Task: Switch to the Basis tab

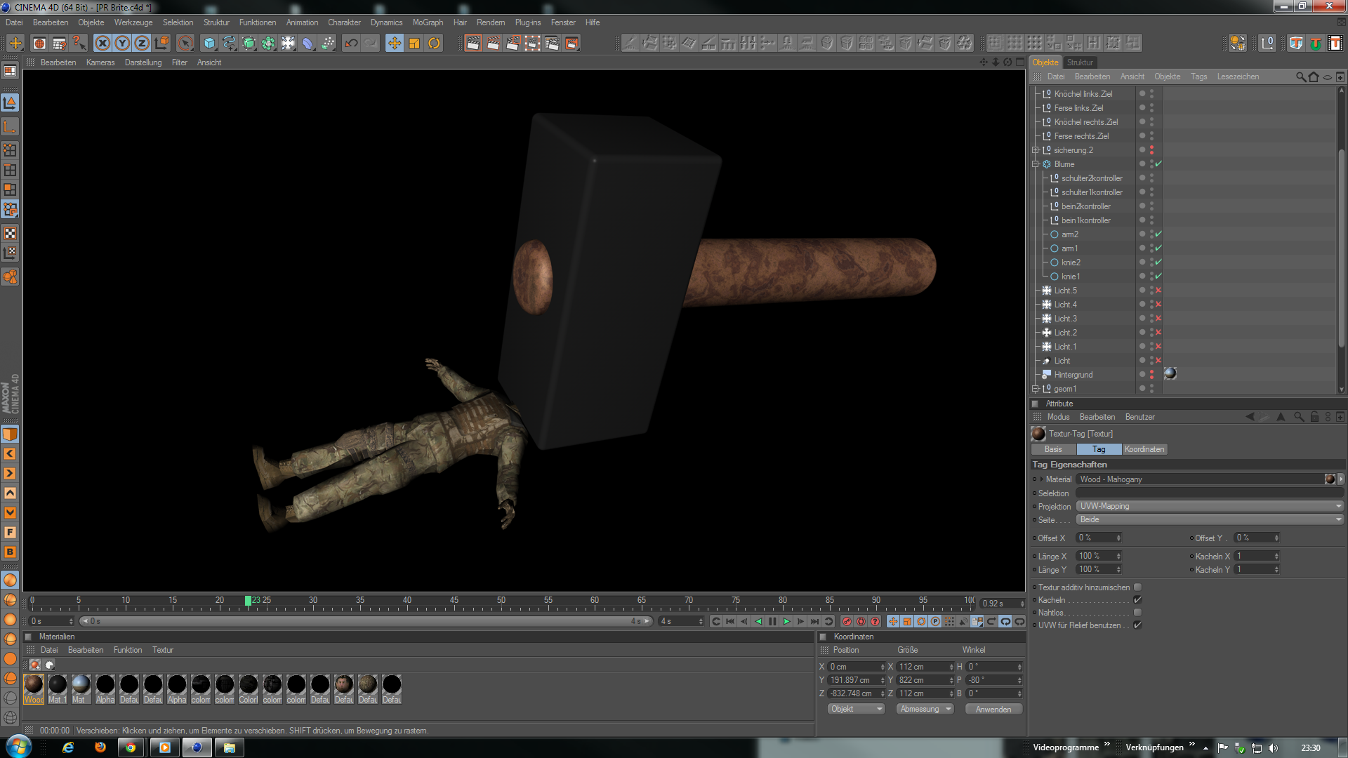Action: (1053, 449)
